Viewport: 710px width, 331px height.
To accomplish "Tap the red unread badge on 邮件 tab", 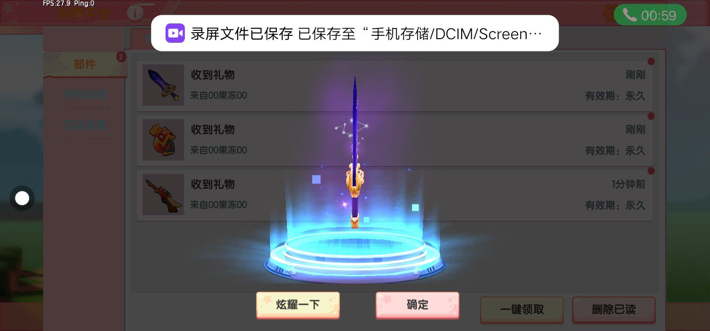I will coord(121,57).
